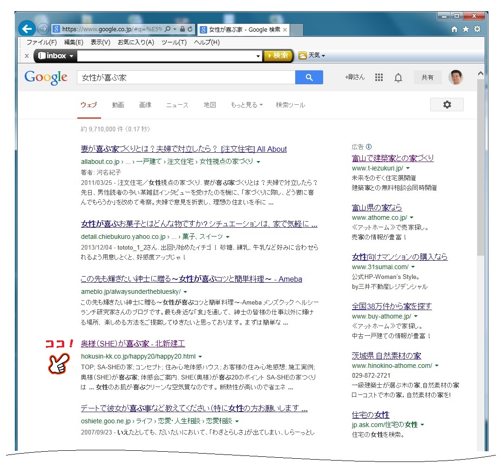Open dropdown arrow beside www.t-iezukuri.jp ad
This screenshot has width=501, height=475.
[408, 168]
